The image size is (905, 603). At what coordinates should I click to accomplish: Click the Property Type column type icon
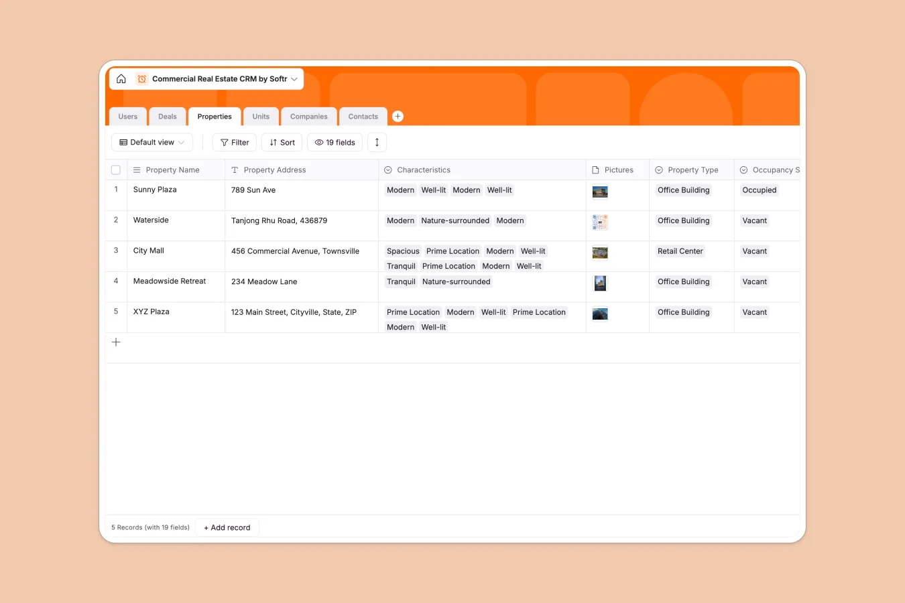click(x=658, y=170)
